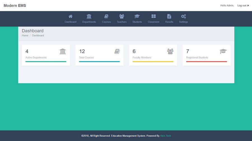Click the yellow bar under Faculty Members
252x141 pixels.
(x=153, y=61)
